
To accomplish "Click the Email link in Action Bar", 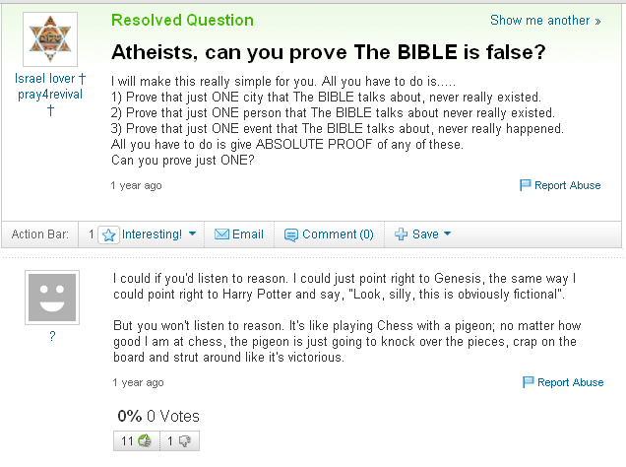I will [x=247, y=234].
